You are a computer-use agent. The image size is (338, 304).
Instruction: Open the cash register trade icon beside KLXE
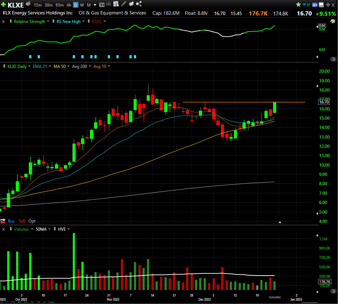pyautogui.click(x=28, y=4)
